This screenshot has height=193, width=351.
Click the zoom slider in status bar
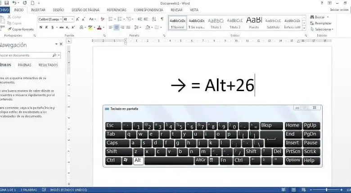point(326,190)
